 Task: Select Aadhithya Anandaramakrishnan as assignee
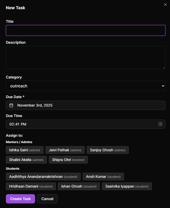click(43, 177)
